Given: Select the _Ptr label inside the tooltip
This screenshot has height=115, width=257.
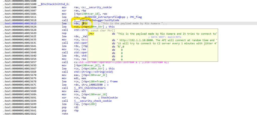Looking at the screenshot, I should 91,34.
